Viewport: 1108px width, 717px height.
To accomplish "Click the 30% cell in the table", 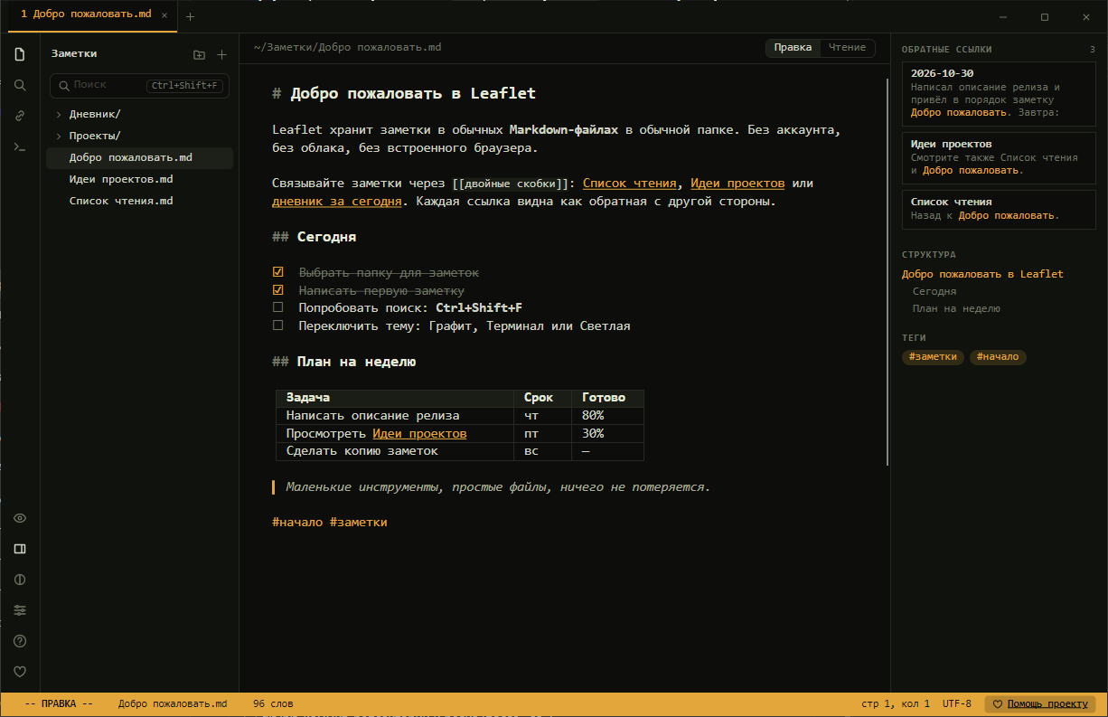I will click(607, 434).
